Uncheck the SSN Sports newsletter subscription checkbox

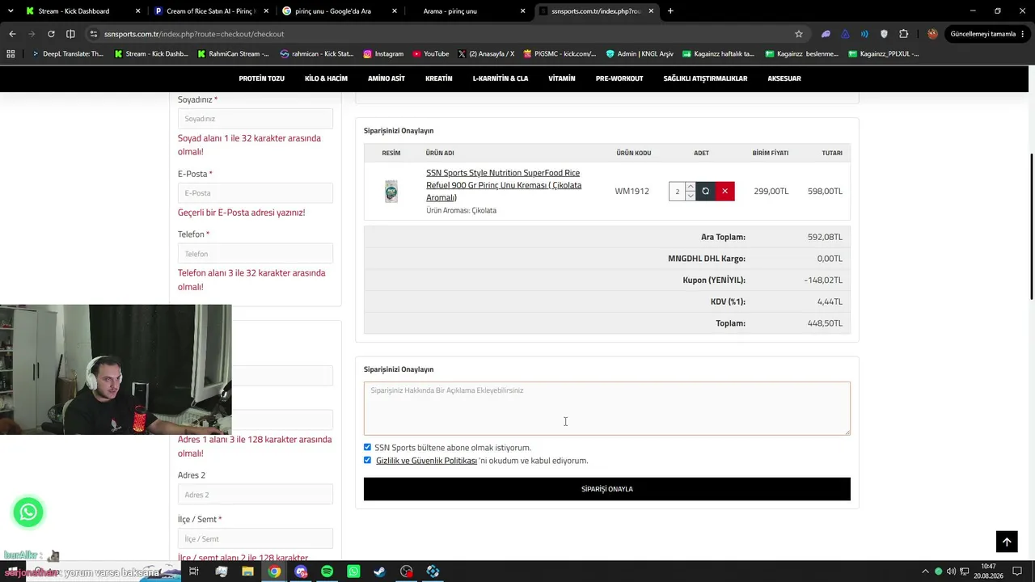[x=367, y=447]
